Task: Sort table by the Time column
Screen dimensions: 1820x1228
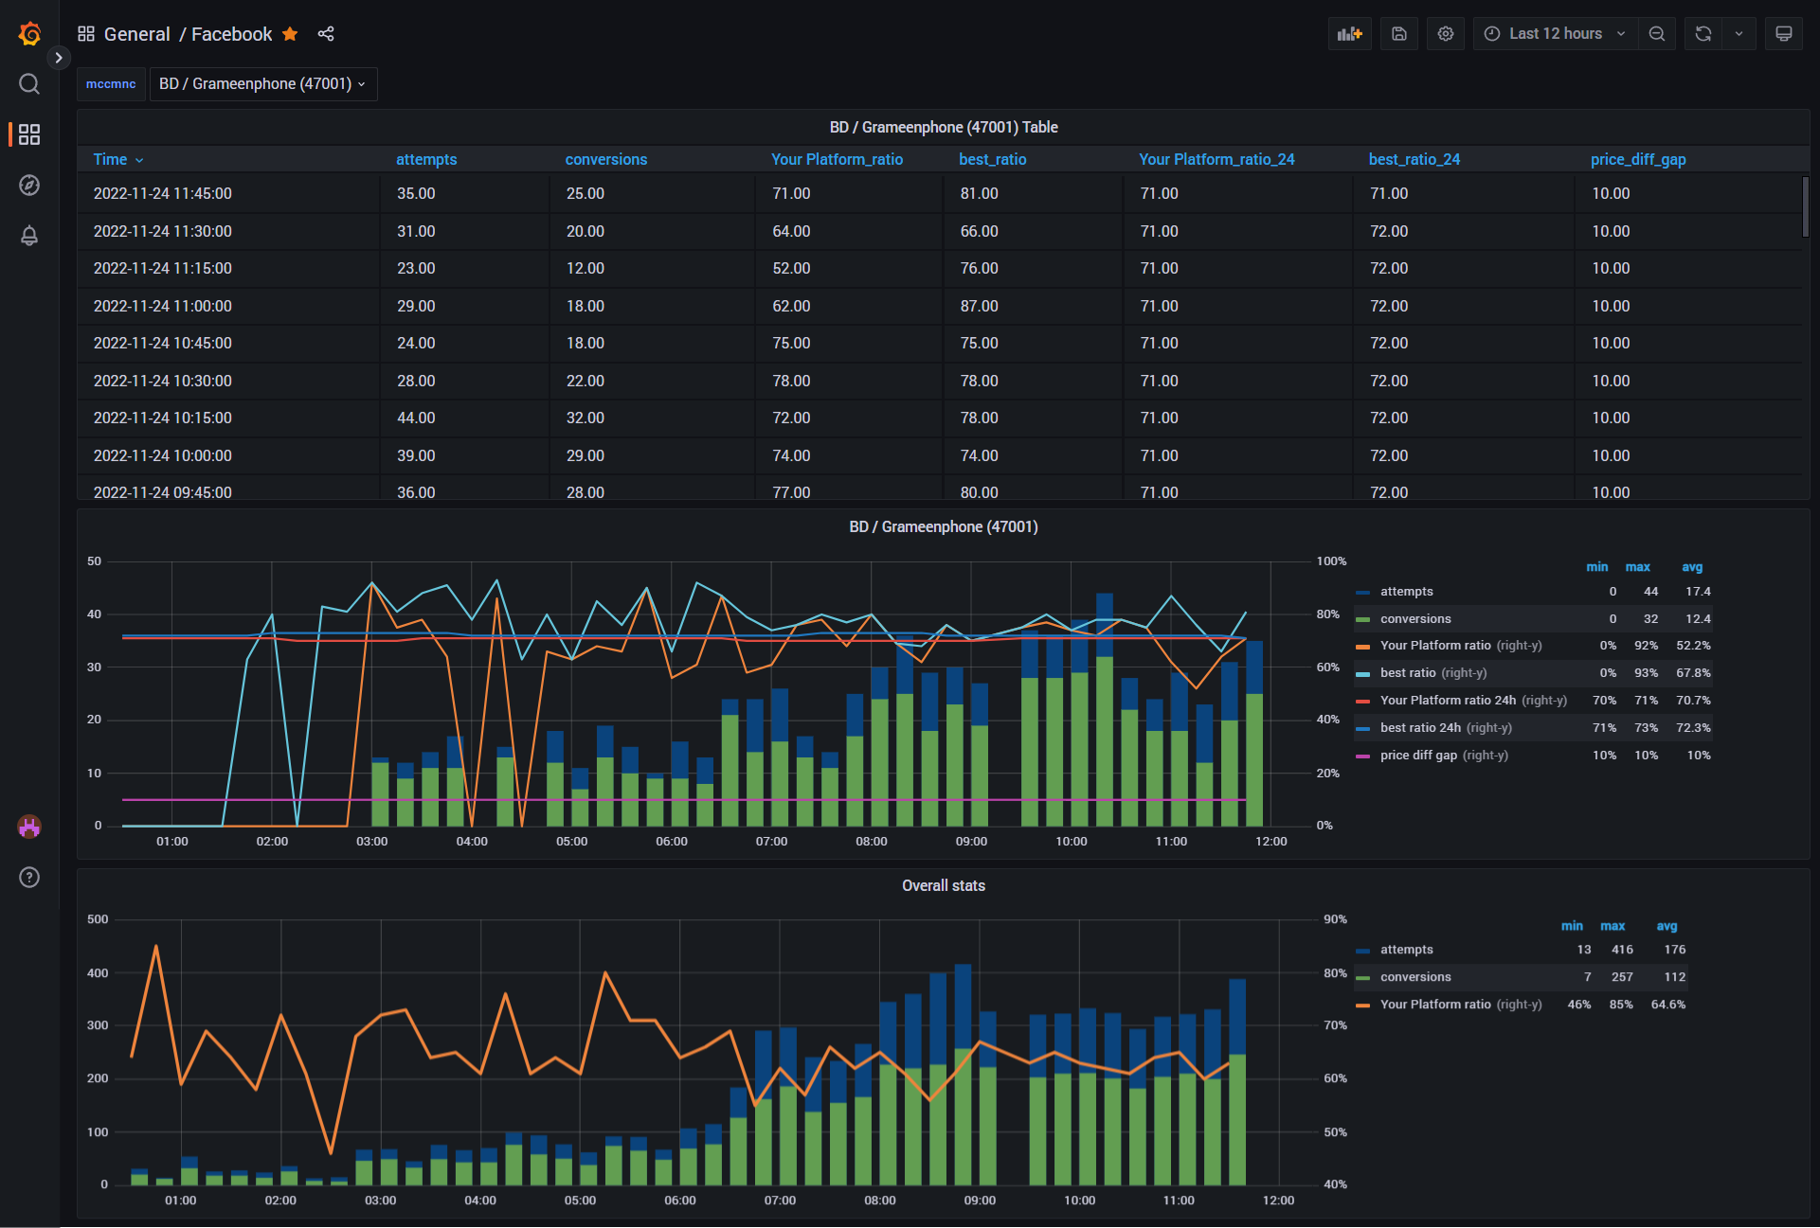Action: [118, 159]
